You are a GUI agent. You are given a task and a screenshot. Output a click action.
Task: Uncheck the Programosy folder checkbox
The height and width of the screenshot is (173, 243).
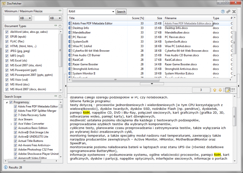(x=11, y=102)
